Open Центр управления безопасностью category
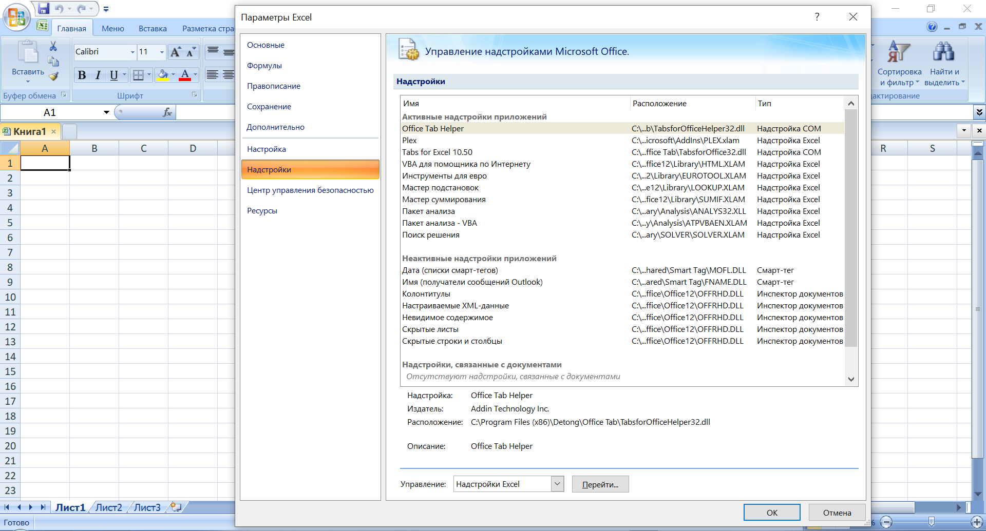986x531 pixels. [x=310, y=190]
